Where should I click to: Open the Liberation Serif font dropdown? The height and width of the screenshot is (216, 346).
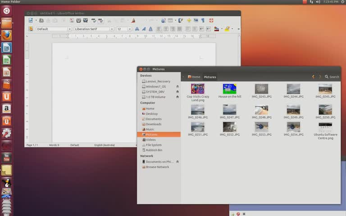point(112,29)
